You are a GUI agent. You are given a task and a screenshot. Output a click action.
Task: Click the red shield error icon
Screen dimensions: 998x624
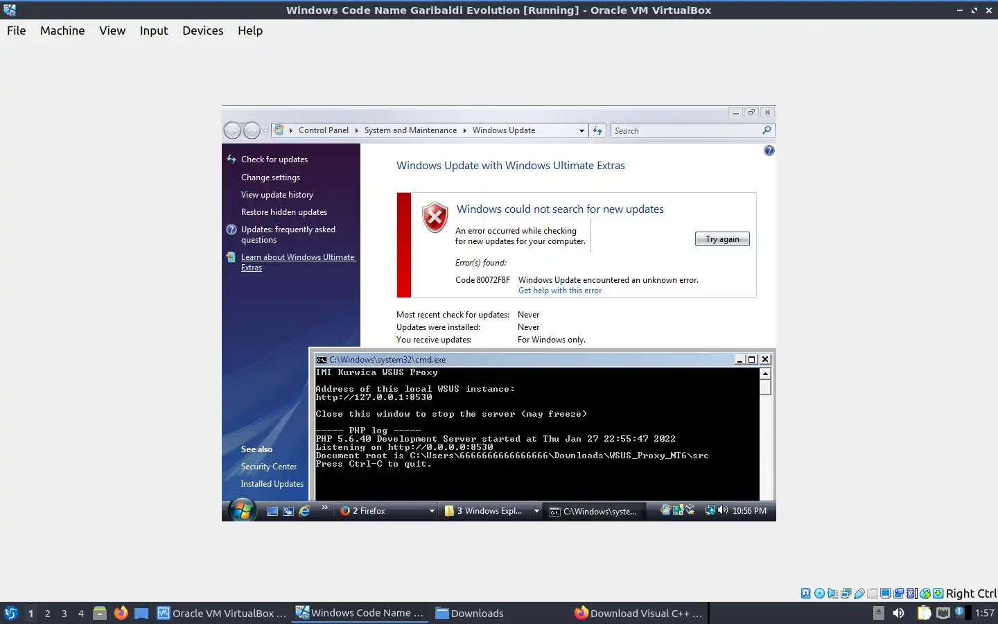(435, 217)
